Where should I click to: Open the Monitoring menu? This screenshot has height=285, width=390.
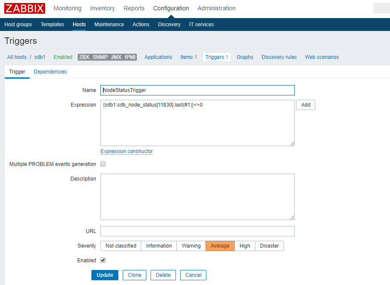click(67, 8)
